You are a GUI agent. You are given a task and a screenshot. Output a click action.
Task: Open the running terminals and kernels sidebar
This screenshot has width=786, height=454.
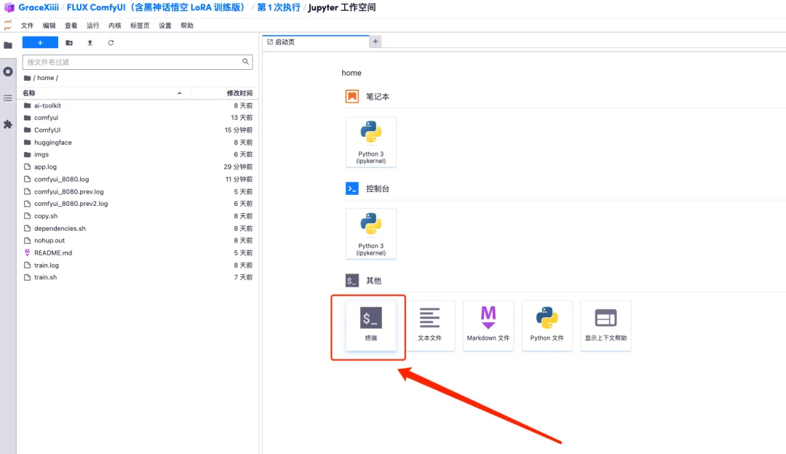point(8,71)
